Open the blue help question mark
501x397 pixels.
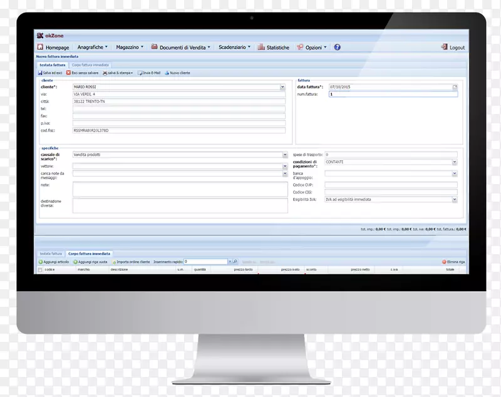pyautogui.click(x=337, y=47)
